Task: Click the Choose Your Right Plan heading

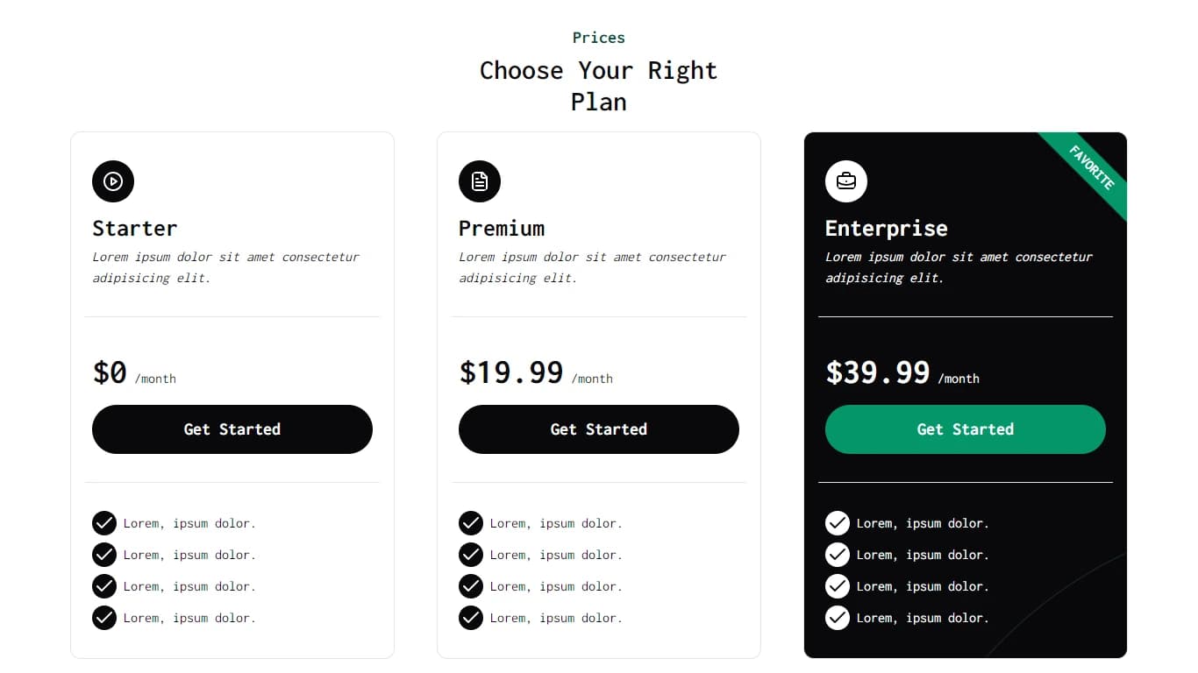Action: [599, 86]
